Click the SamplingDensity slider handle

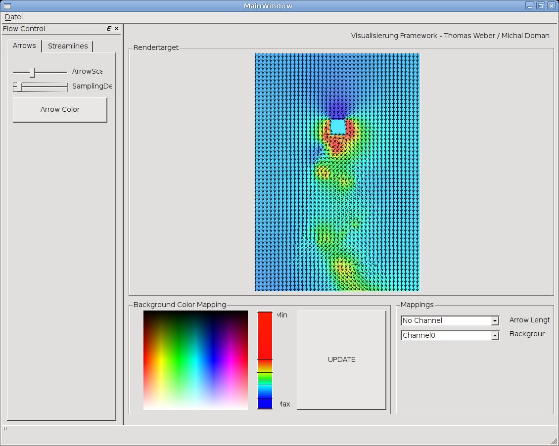19,87
